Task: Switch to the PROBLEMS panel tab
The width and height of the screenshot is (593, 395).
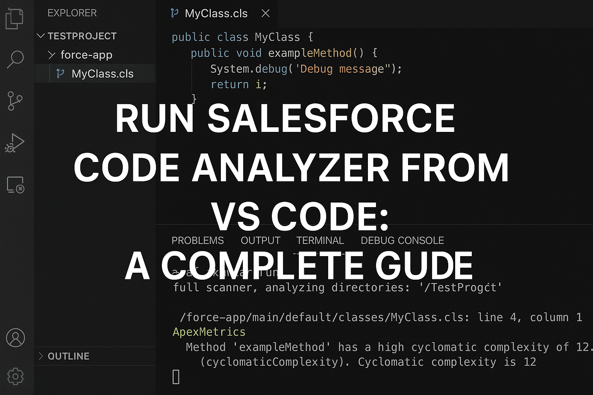Action: 197,240
